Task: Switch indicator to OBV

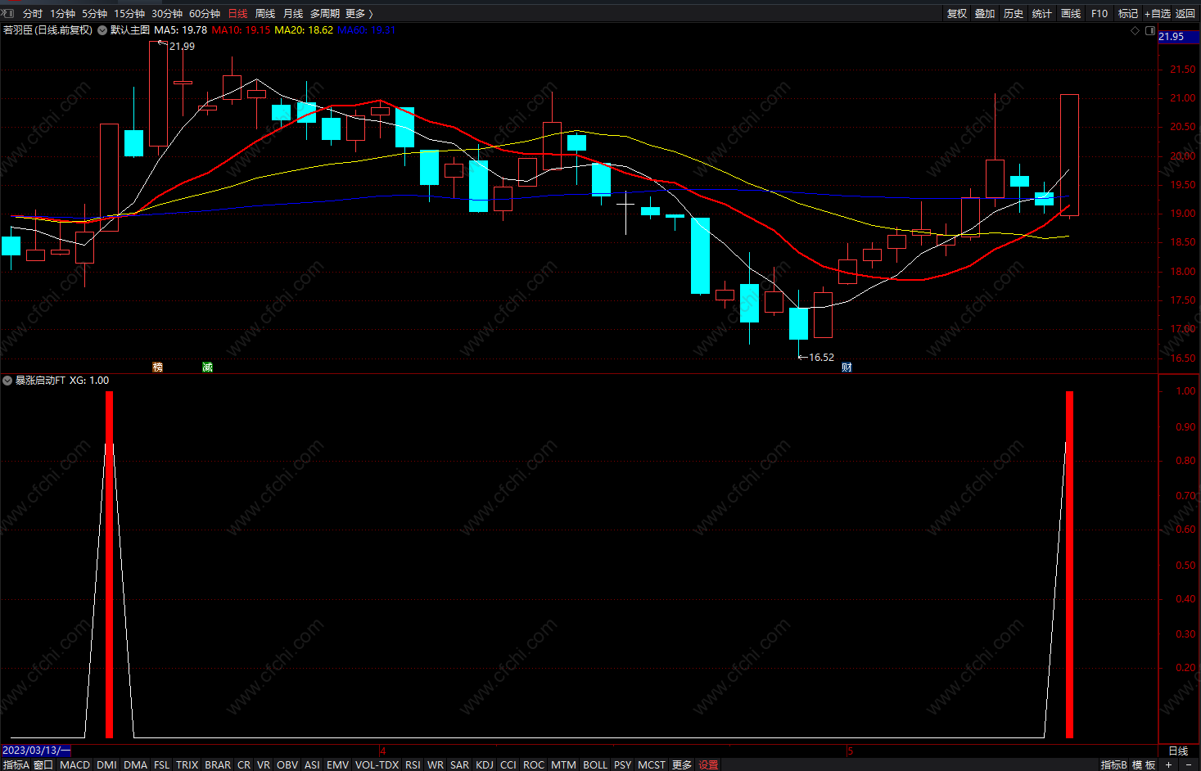Action: (287, 765)
